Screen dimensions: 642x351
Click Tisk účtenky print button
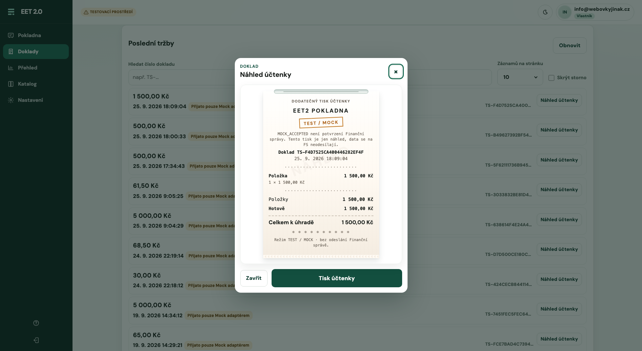(x=337, y=278)
